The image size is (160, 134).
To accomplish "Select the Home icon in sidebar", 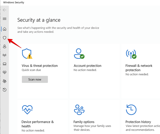I will tap(5, 29).
